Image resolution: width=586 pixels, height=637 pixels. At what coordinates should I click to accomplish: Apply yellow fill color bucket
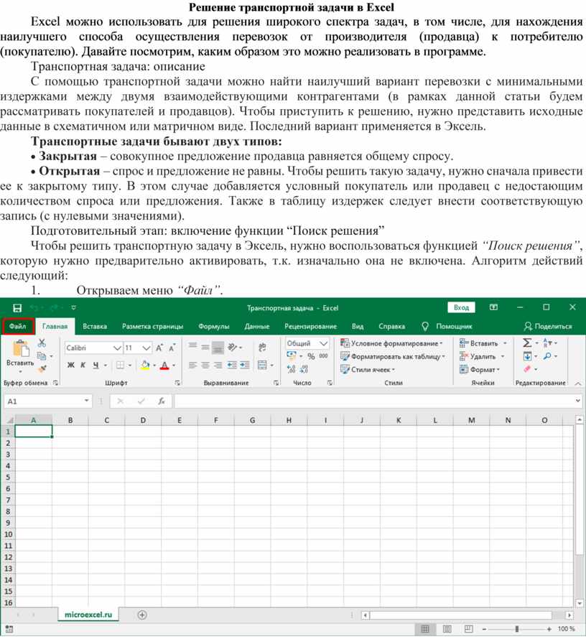coord(145,365)
